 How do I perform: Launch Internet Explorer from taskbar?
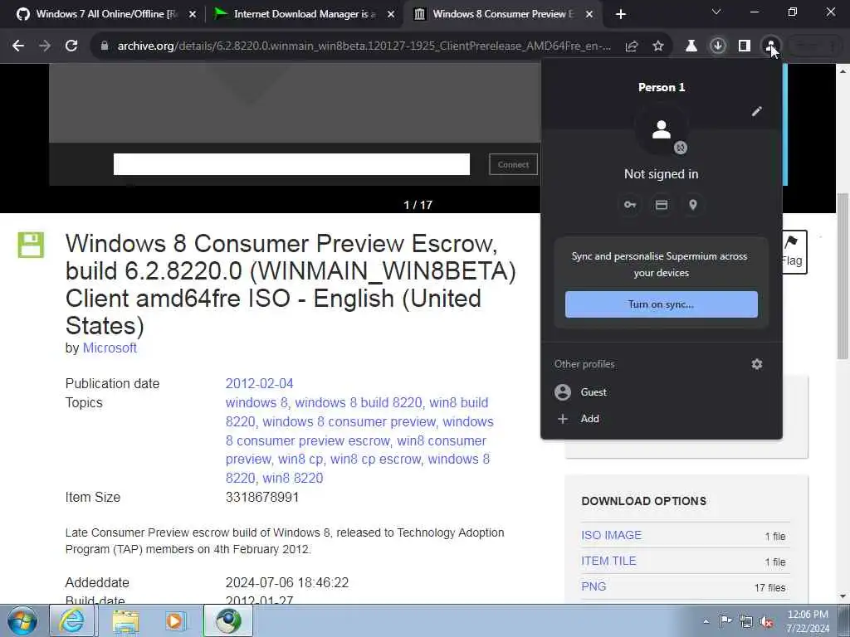tap(72, 620)
